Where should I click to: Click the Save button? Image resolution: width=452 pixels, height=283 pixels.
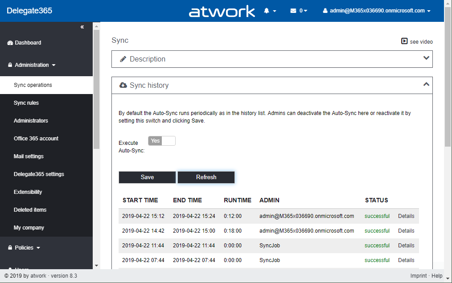point(147,177)
